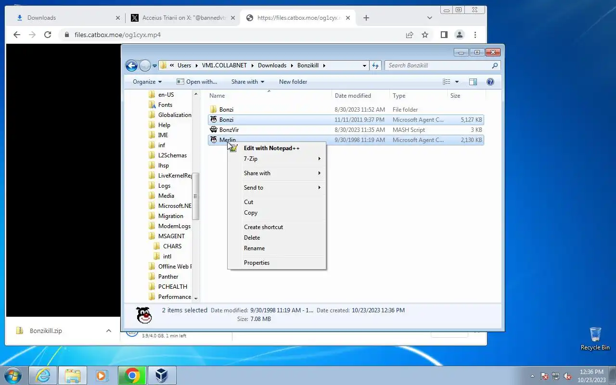This screenshot has height=385, width=616.
Task: Click Users in the breadcrumb path
Action: (184, 65)
